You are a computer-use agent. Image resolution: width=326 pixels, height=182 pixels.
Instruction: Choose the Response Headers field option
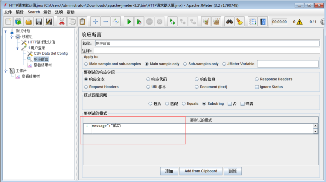[x=257, y=79]
